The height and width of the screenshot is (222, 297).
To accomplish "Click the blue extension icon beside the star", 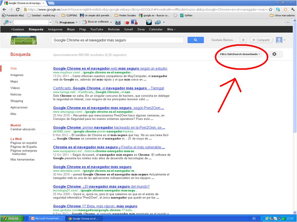I will pos(278,10).
